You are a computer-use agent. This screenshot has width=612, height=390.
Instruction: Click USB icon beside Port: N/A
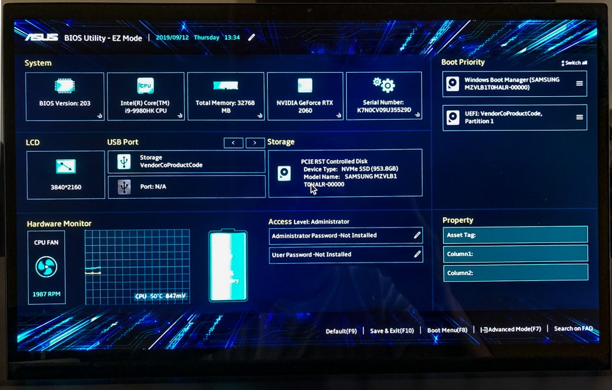pyautogui.click(x=124, y=187)
